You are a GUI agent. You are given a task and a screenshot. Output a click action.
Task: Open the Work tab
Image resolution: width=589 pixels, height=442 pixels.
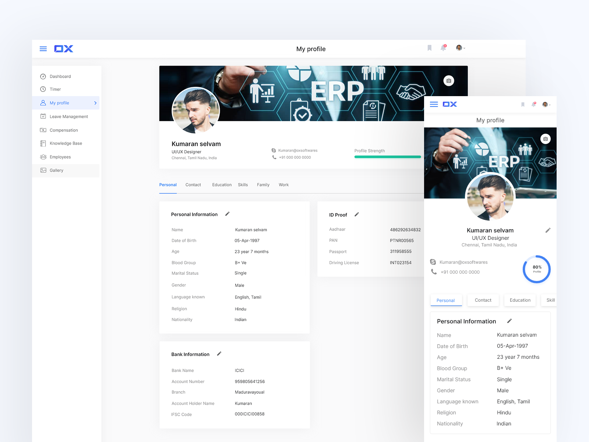coord(284,185)
